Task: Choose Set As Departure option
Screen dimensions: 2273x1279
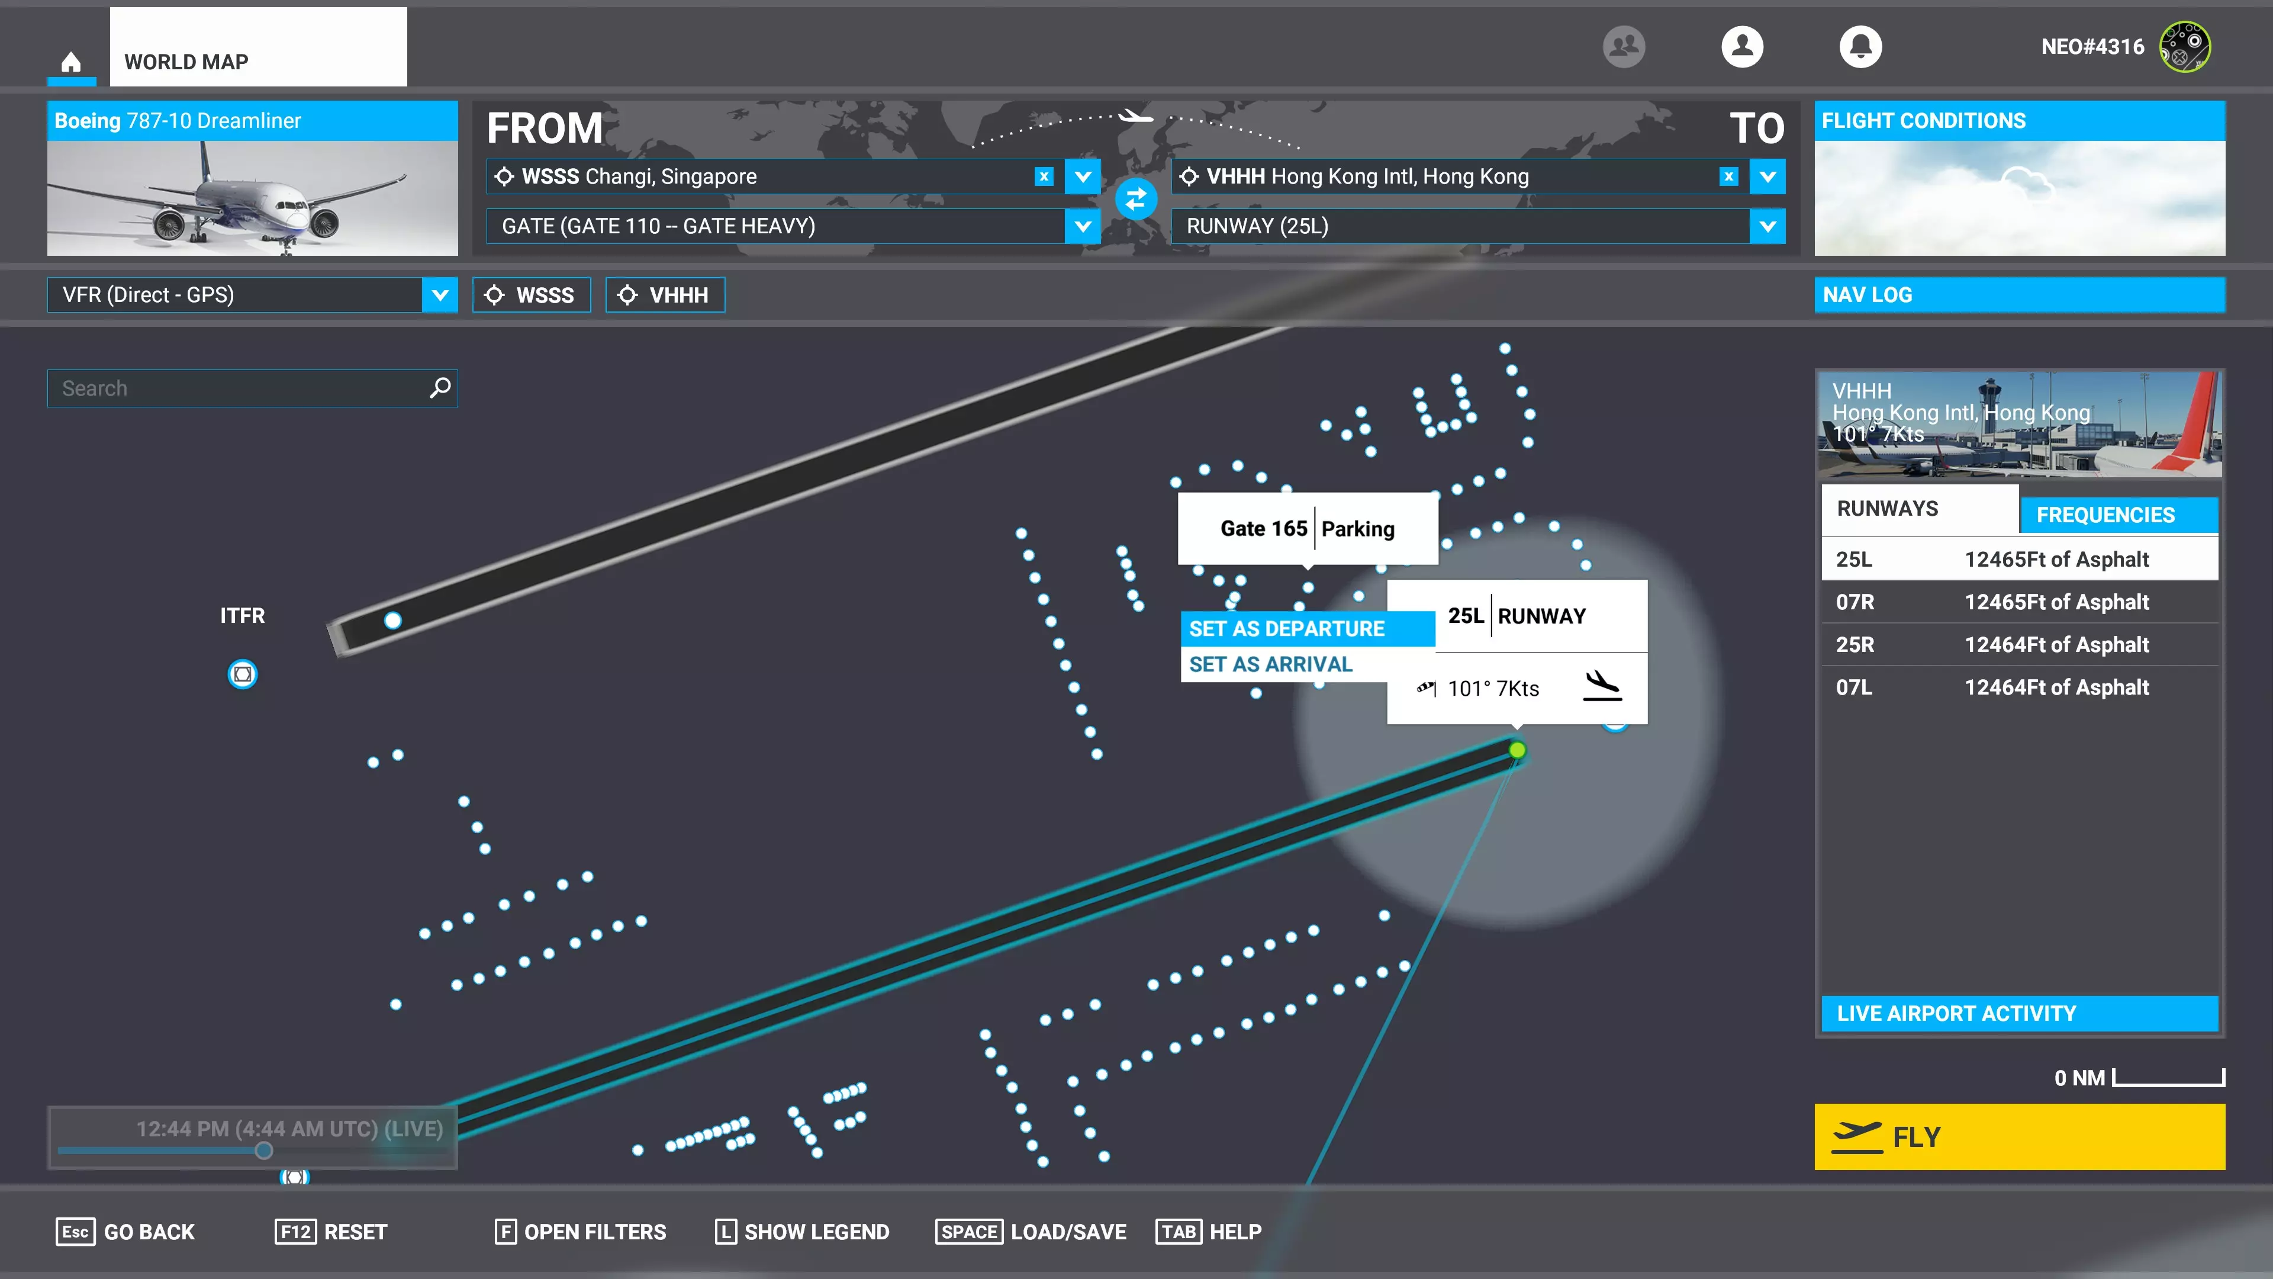Action: (1286, 628)
